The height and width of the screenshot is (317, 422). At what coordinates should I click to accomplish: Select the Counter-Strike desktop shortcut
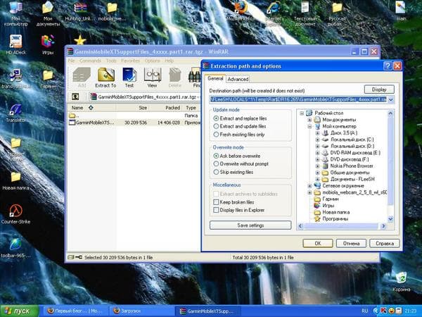click(x=15, y=214)
